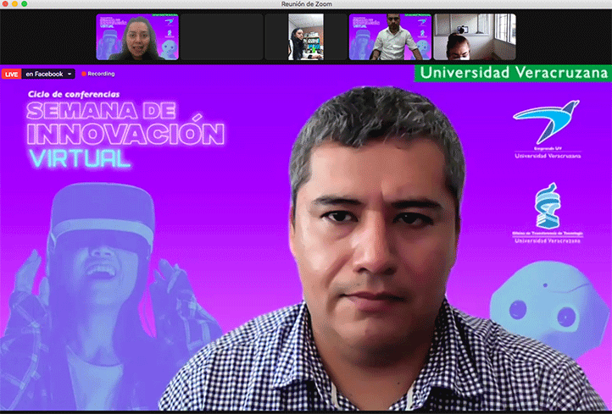Click the main speaker's video feed
This screenshot has height=414, width=612.
(381, 254)
